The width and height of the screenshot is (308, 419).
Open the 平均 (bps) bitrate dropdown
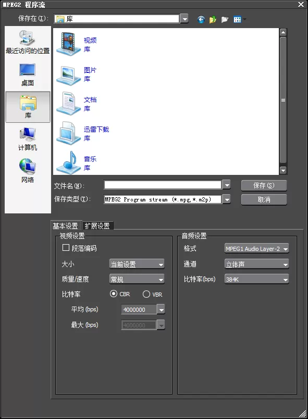point(161,310)
